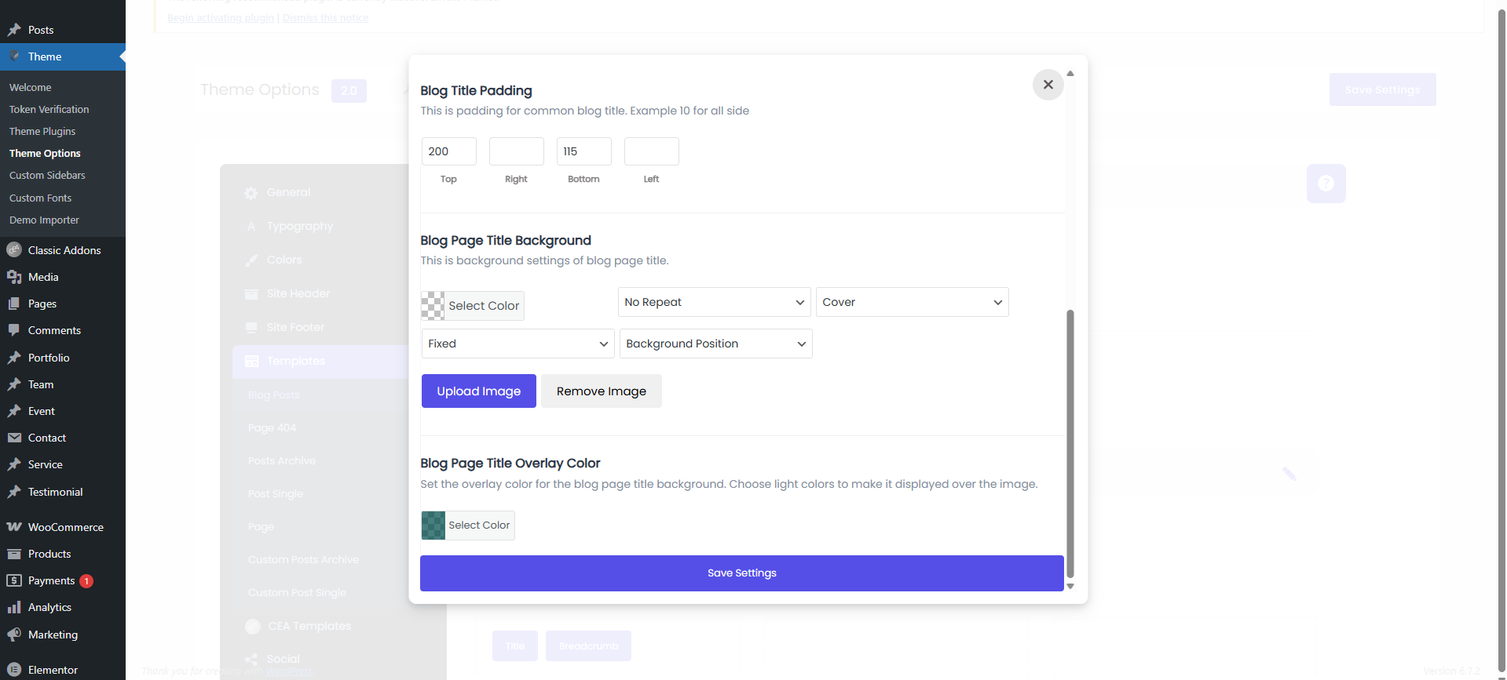Click the Marketing megaphone icon
Image resolution: width=1507 pixels, height=680 pixels.
click(x=14, y=635)
